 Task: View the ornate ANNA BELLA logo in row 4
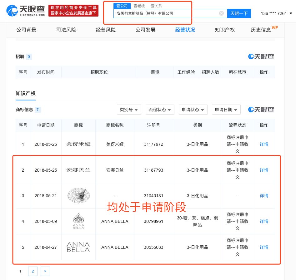pyautogui.click(x=78, y=221)
